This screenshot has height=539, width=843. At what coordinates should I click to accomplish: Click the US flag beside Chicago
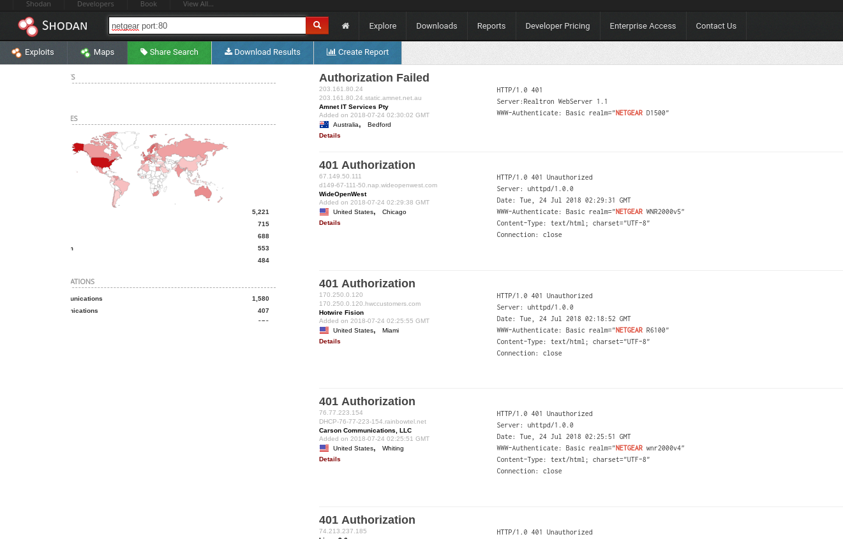(324, 212)
